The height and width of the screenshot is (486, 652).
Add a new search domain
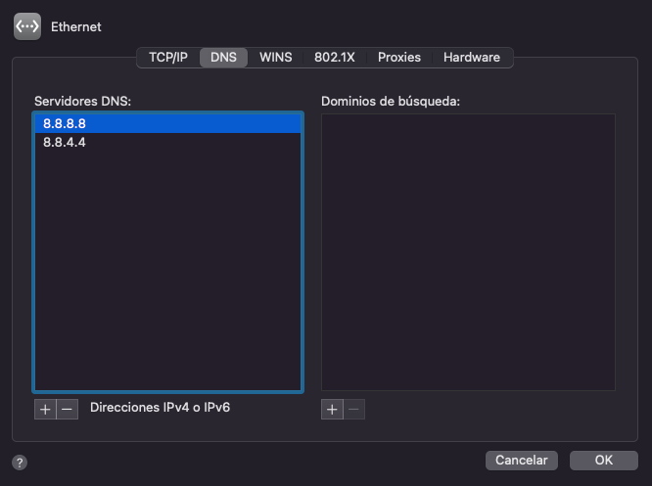point(332,410)
